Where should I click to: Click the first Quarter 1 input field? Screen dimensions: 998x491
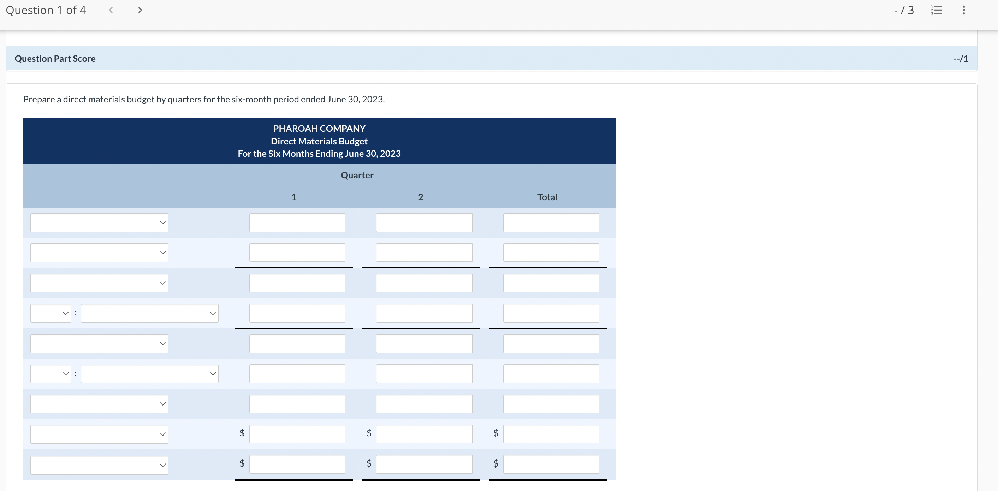point(297,223)
